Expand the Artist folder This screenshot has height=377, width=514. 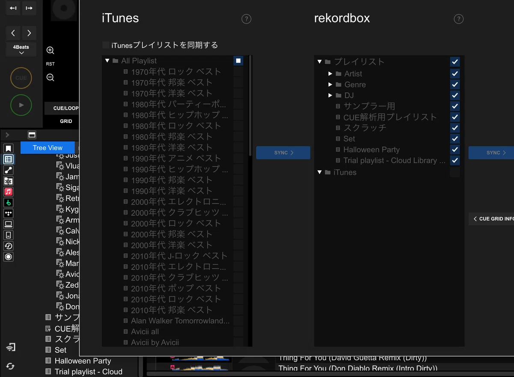[x=330, y=74]
